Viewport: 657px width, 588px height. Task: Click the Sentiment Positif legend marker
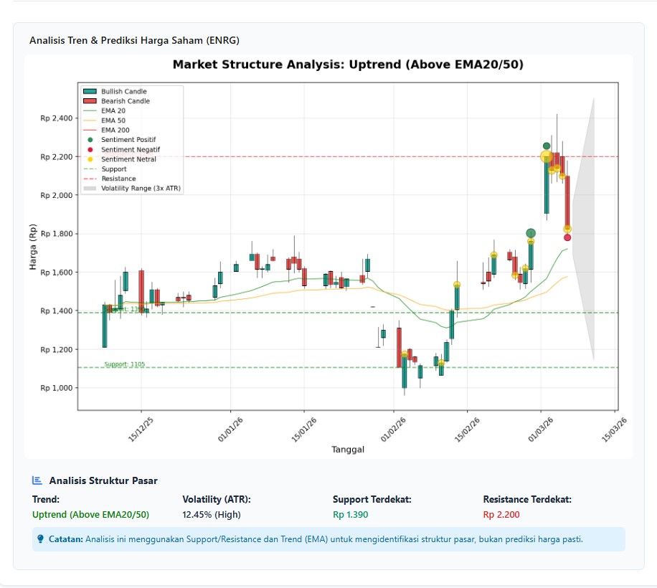pos(90,140)
